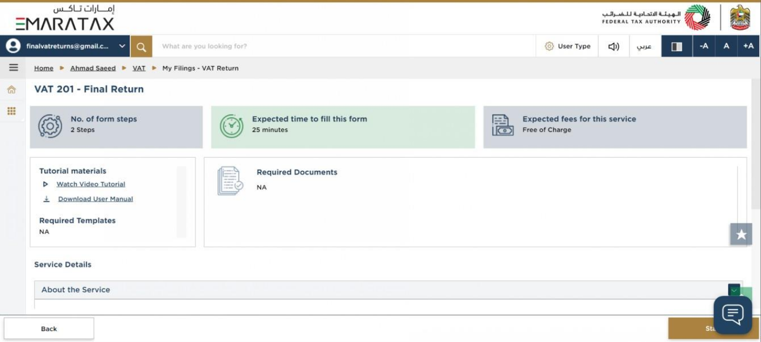This screenshot has height=342, width=761.
Task: Open the User Type settings
Action: tap(567, 46)
